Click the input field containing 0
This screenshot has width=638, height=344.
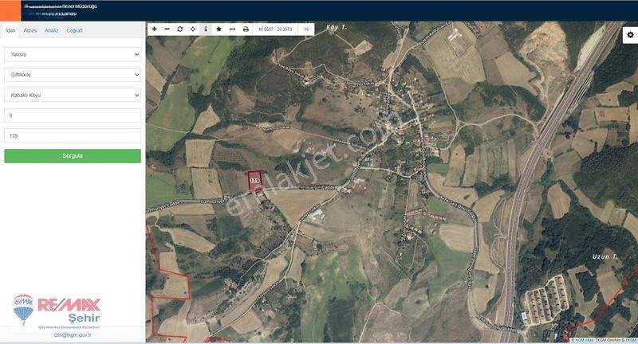(x=73, y=115)
